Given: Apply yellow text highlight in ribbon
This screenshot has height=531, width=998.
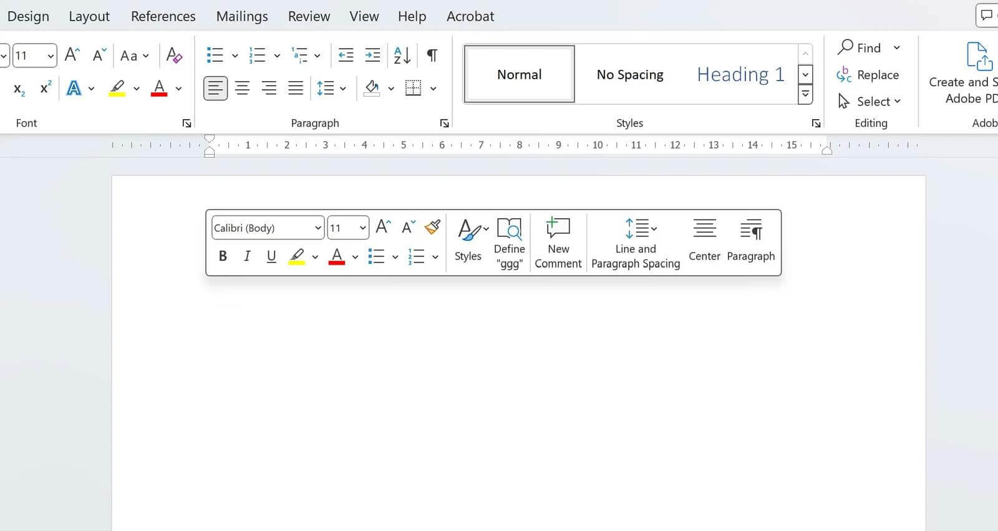Looking at the screenshot, I should [x=117, y=88].
